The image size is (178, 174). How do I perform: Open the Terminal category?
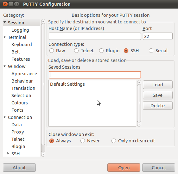pyautogui.click(x=17, y=37)
